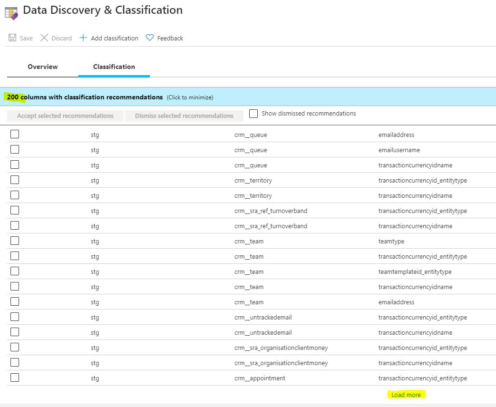Click the Discard icon
The width and height of the screenshot is (496, 407).
[x=45, y=38]
